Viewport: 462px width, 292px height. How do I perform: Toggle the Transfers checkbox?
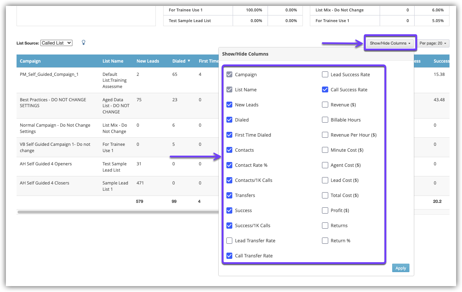point(229,195)
